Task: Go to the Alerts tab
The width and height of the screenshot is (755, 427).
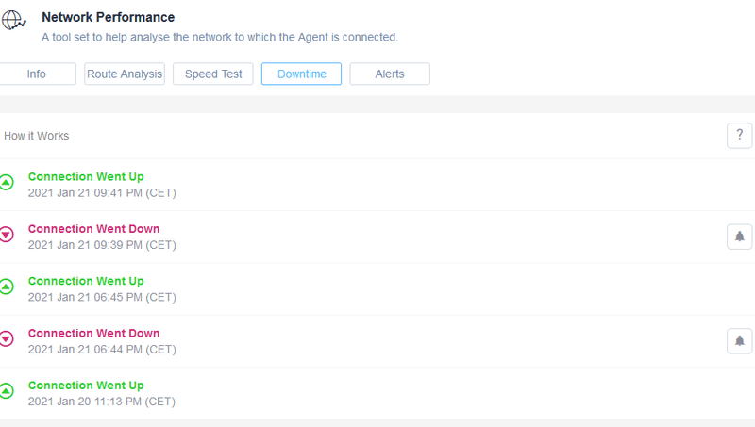Action: pyautogui.click(x=390, y=74)
